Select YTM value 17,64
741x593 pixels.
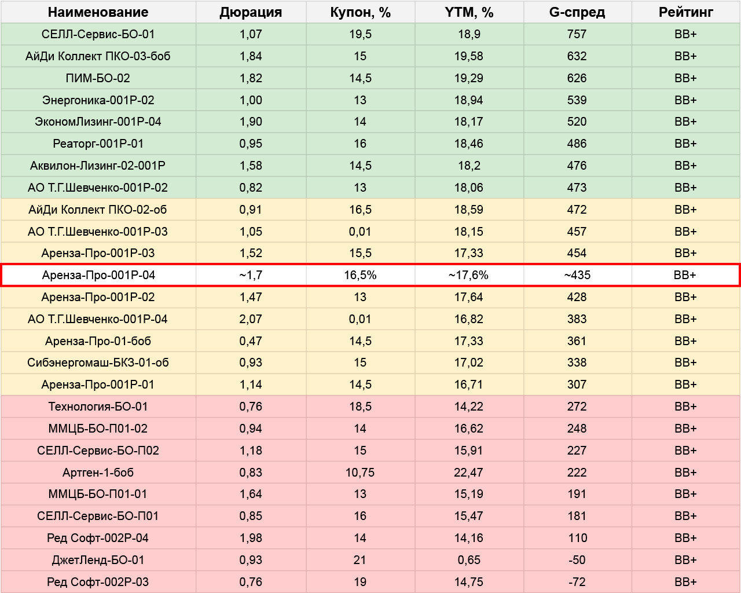(x=469, y=297)
